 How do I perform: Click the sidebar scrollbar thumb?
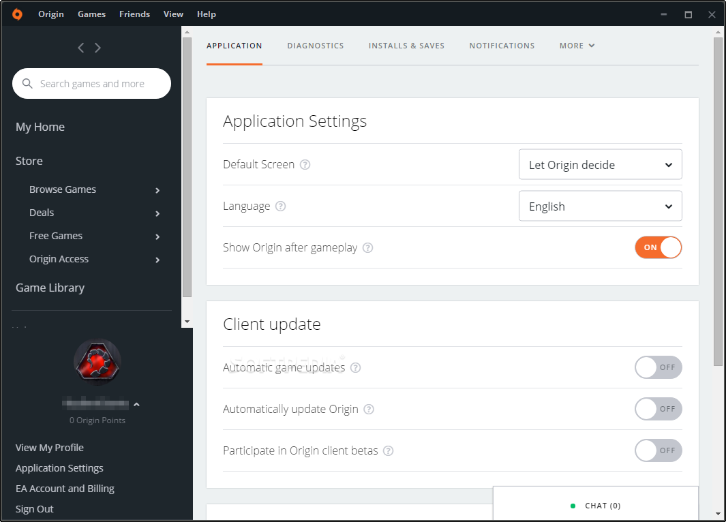click(x=187, y=167)
